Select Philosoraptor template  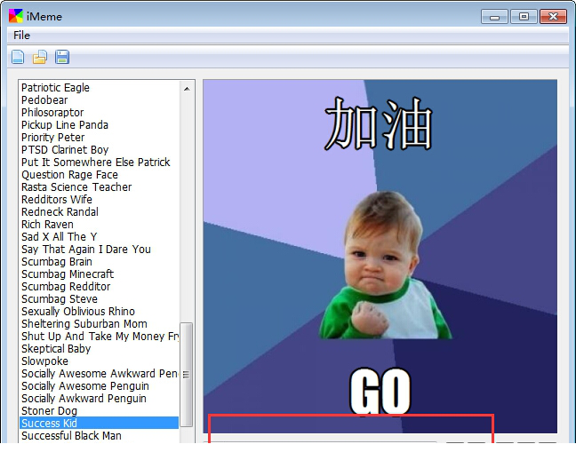[100, 113]
